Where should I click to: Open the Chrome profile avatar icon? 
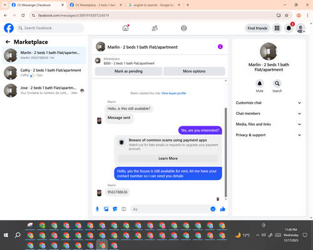pyautogui.click(x=299, y=16)
